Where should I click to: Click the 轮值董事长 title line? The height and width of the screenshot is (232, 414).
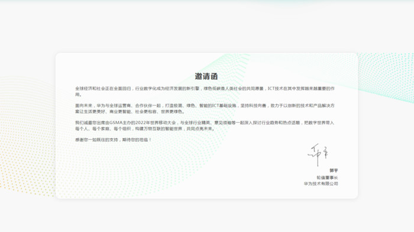point(328,178)
